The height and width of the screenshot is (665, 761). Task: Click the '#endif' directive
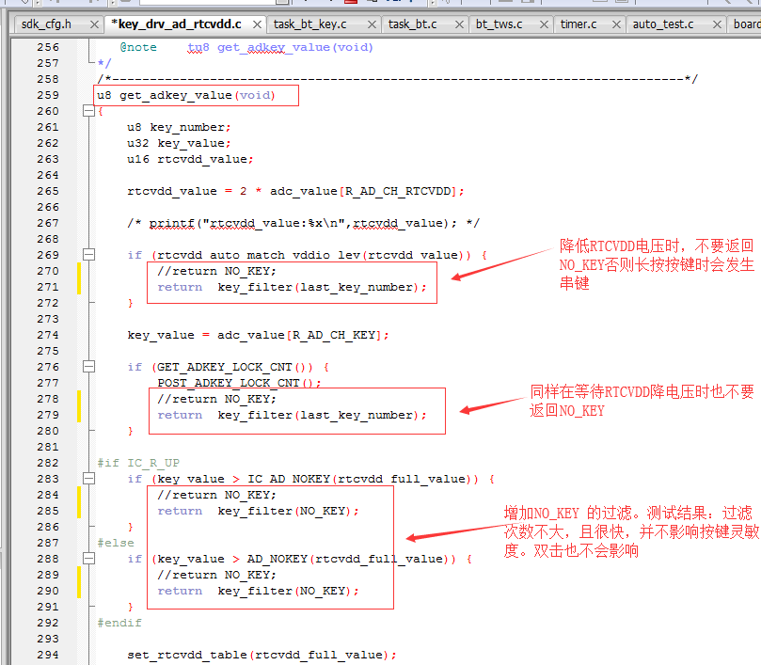pyautogui.click(x=119, y=623)
